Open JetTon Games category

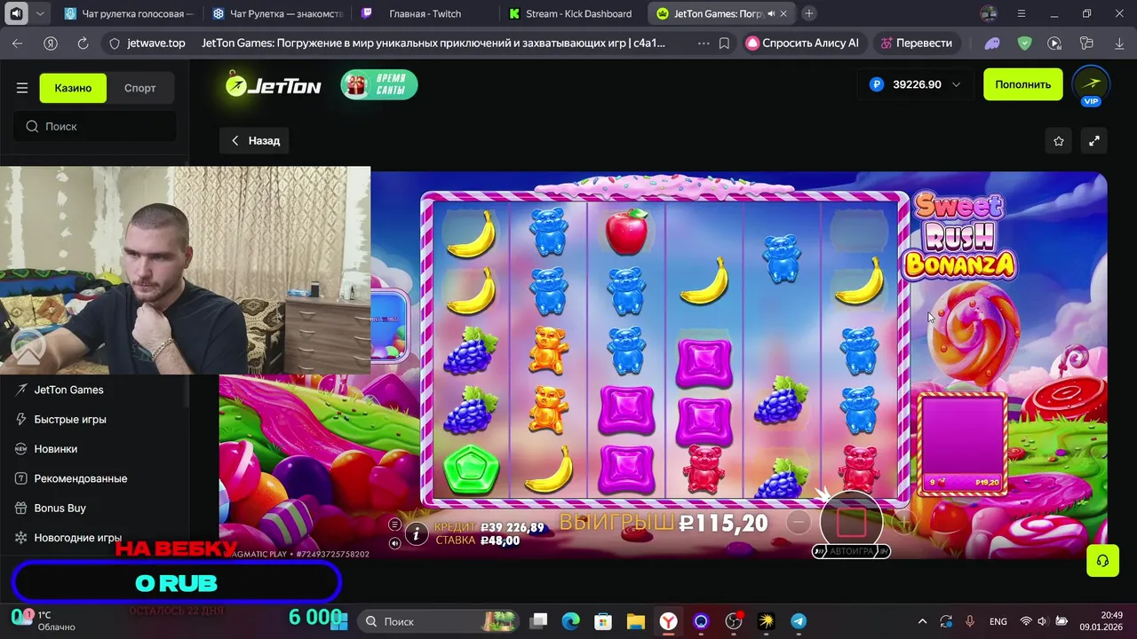(68, 390)
